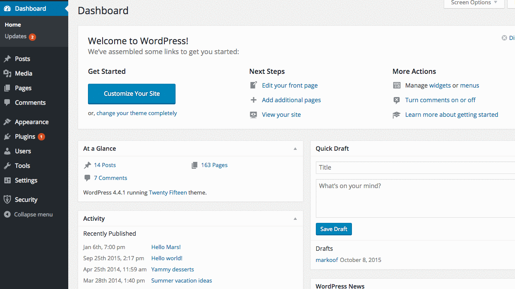Click the Edit your front page link
Viewport: 515px width, 289px height.
[x=290, y=85]
